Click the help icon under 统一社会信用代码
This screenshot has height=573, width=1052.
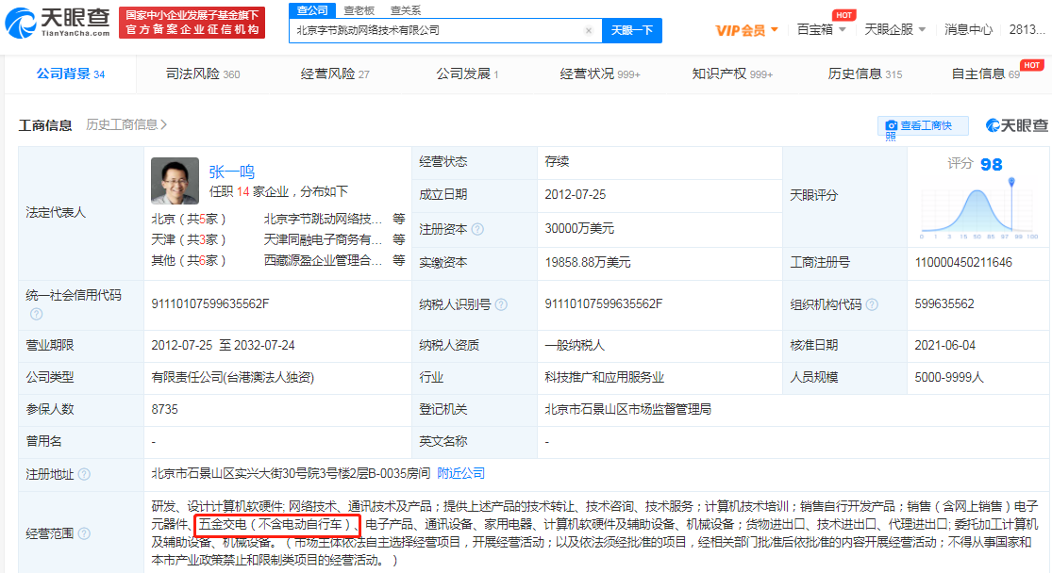click(36, 314)
